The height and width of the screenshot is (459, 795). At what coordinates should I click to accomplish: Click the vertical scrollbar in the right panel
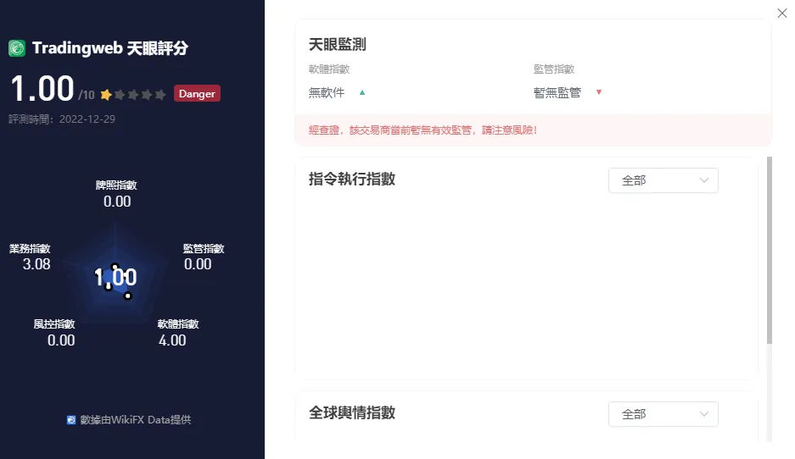tap(770, 251)
